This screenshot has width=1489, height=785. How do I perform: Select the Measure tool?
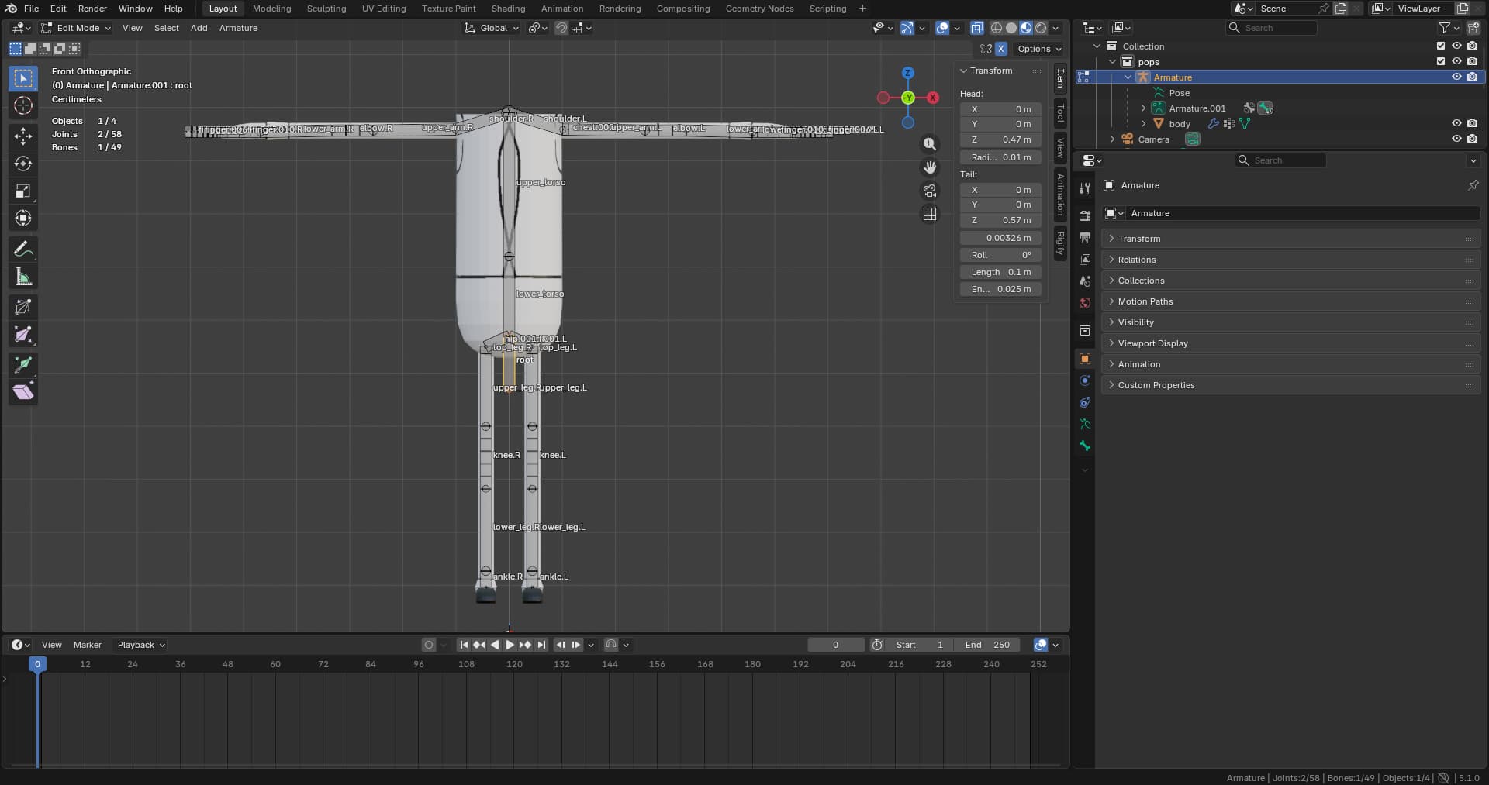(x=23, y=277)
